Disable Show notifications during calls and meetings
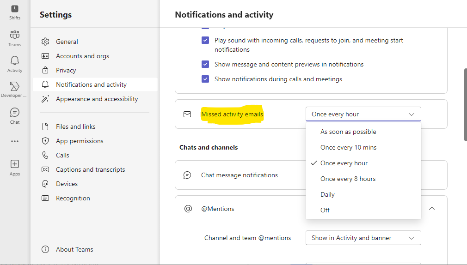Viewport: 467px width, 265px height. (205, 79)
